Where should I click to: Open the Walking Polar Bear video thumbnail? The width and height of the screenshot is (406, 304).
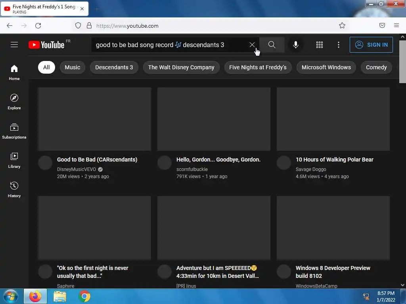click(x=333, y=119)
